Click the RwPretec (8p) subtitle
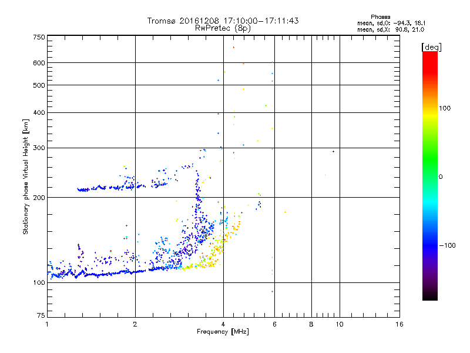 [x=223, y=28]
